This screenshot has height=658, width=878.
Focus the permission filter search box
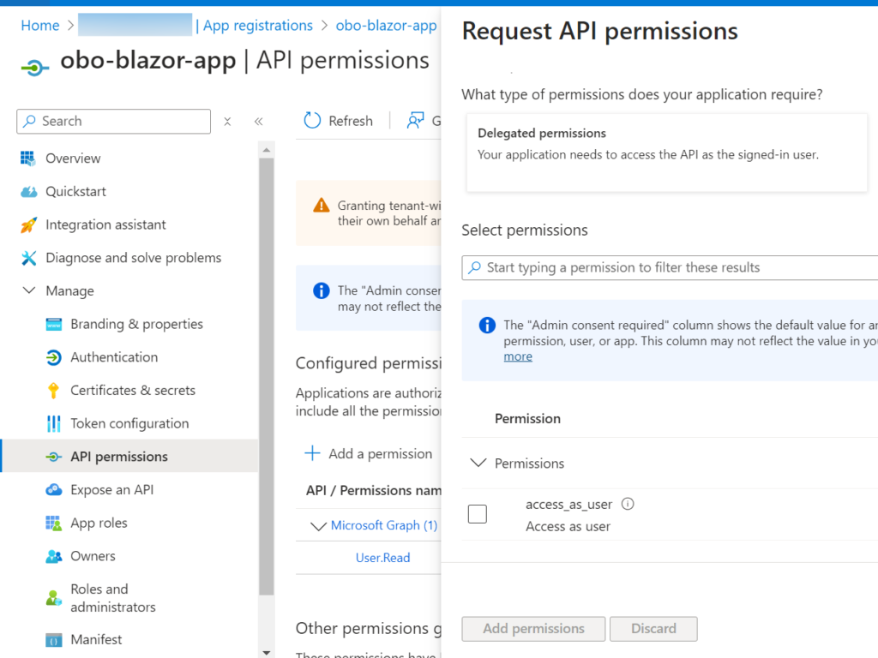click(670, 267)
